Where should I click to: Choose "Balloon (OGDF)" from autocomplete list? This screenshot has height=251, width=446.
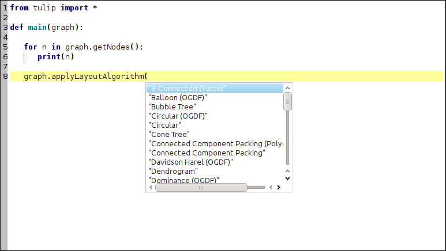178,97
